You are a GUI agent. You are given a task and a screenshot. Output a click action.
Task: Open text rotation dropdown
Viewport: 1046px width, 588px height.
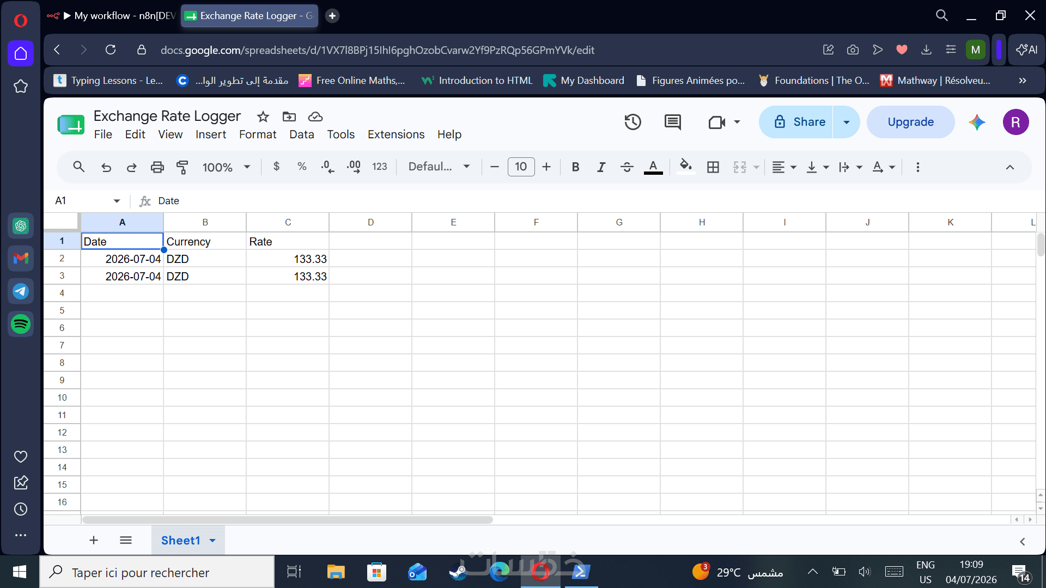884,167
